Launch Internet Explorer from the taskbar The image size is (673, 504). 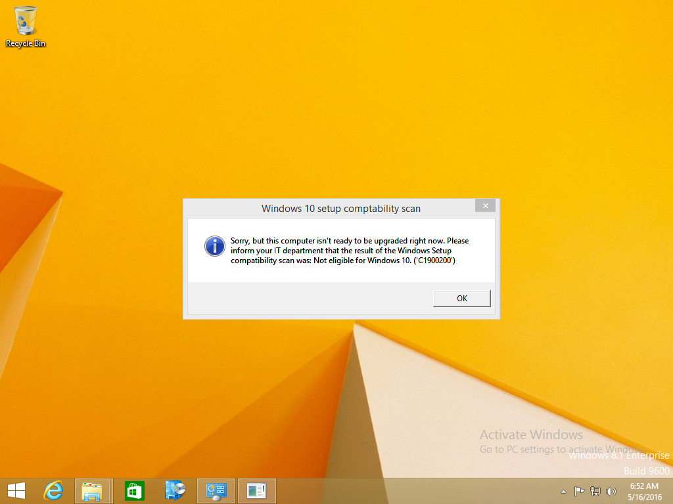(53, 491)
